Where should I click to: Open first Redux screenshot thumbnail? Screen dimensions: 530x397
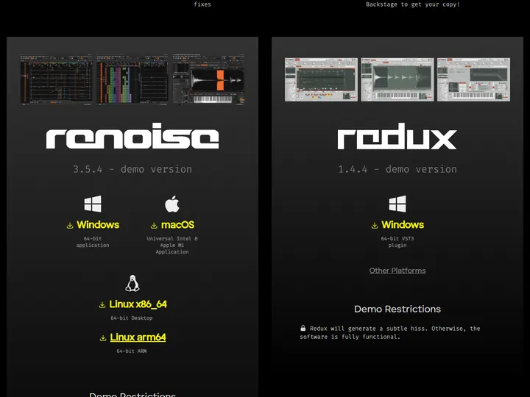pos(321,79)
